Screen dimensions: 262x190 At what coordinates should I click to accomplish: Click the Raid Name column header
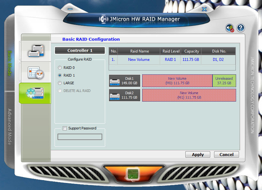[139, 51]
